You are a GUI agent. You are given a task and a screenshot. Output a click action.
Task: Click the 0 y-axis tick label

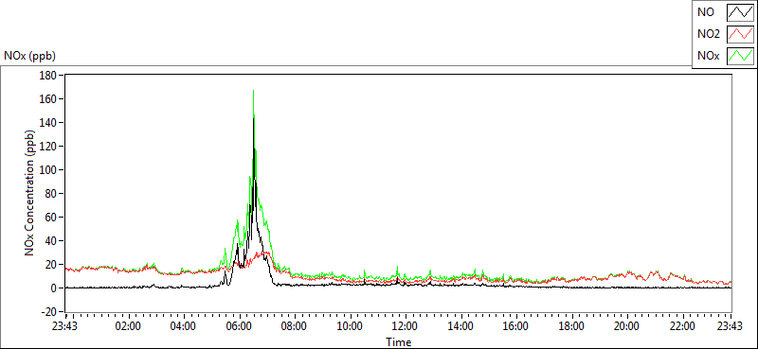(55, 288)
